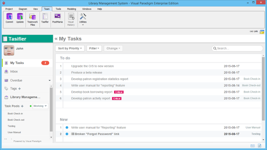267x150 pixels.
Task: Click the sidebar scroll down arrow
Action: pyautogui.click(x=51, y=137)
